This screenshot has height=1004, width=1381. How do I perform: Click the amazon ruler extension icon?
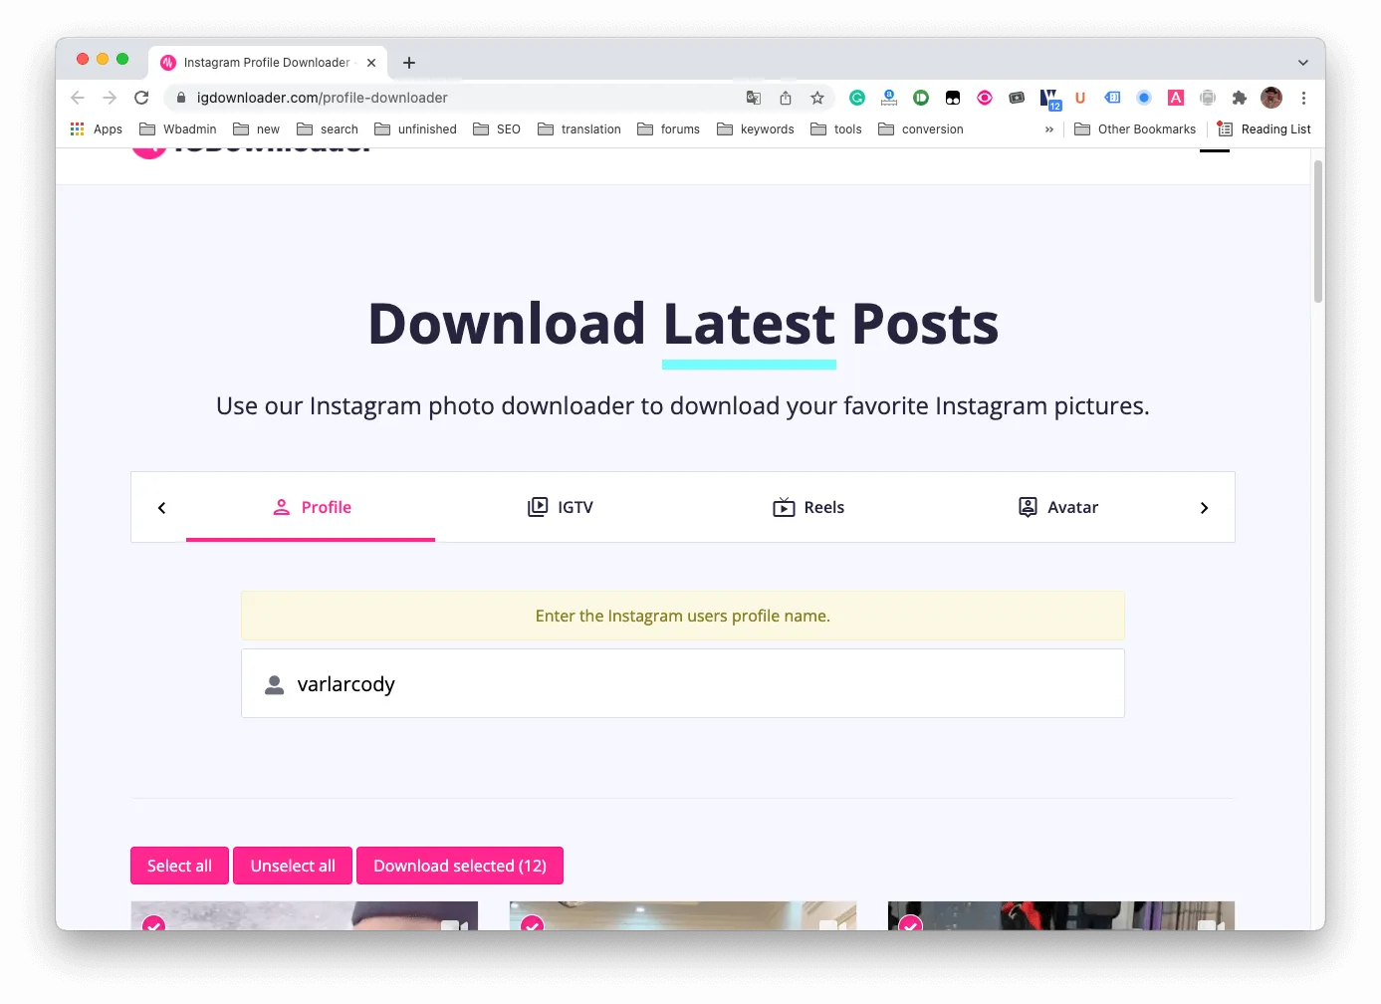pyautogui.click(x=889, y=98)
